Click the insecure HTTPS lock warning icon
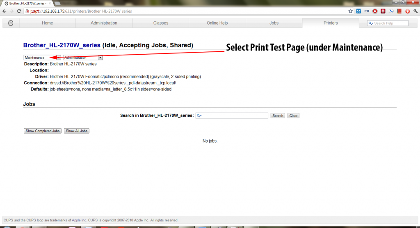Image resolution: width=420 pixels, height=228 pixels. pyautogui.click(x=27, y=11)
